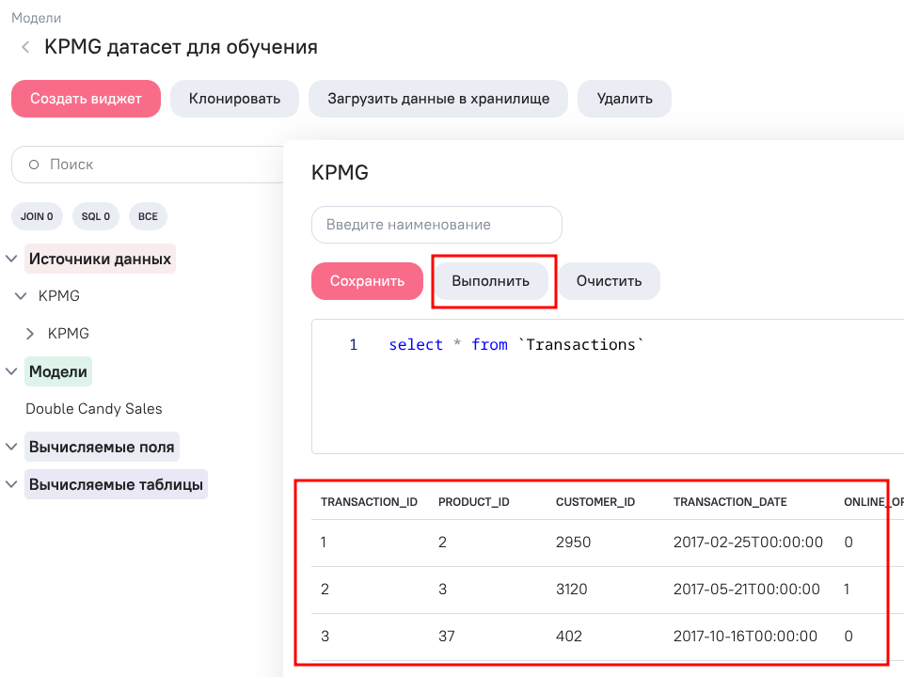Collapse the Источники данных section chevron
This screenshot has height=677, width=904.
tap(11, 259)
